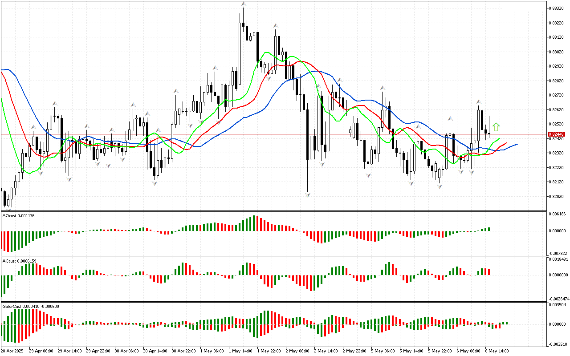Click the horizontal bid price line

click(x=267, y=134)
